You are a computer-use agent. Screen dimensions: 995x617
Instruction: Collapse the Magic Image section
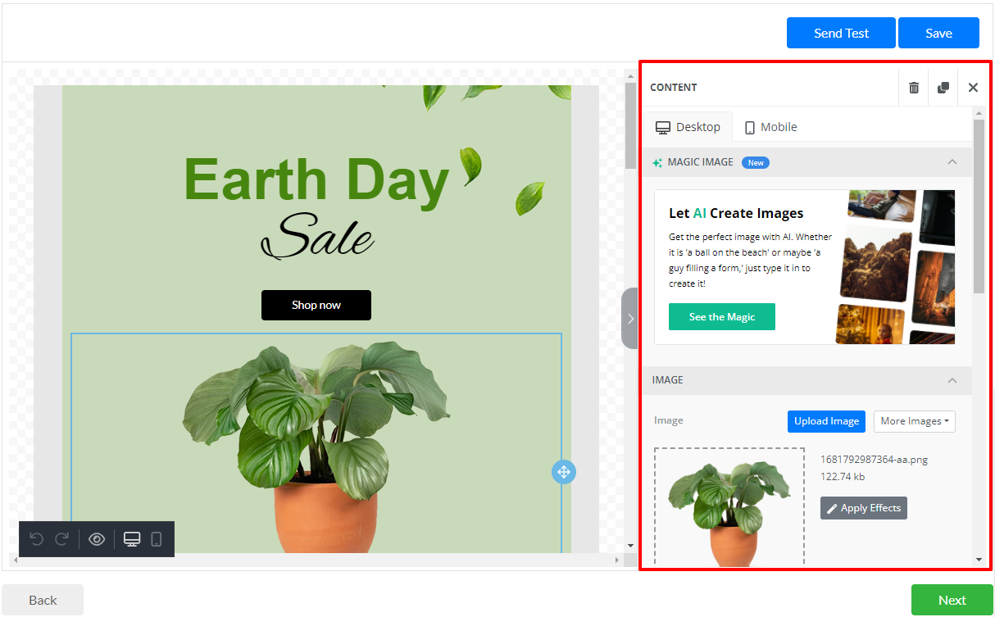pyautogui.click(x=952, y=162)
